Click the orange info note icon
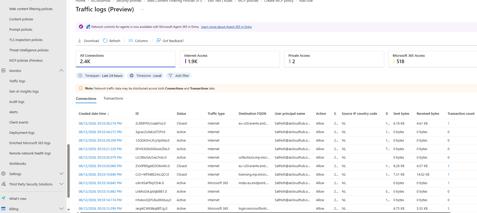The width and height of the screenshot is (477, 213). point(81,88)
